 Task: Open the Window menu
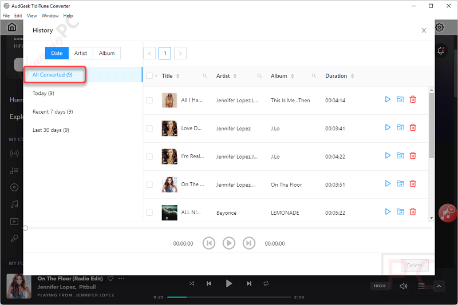click(50, 16)
